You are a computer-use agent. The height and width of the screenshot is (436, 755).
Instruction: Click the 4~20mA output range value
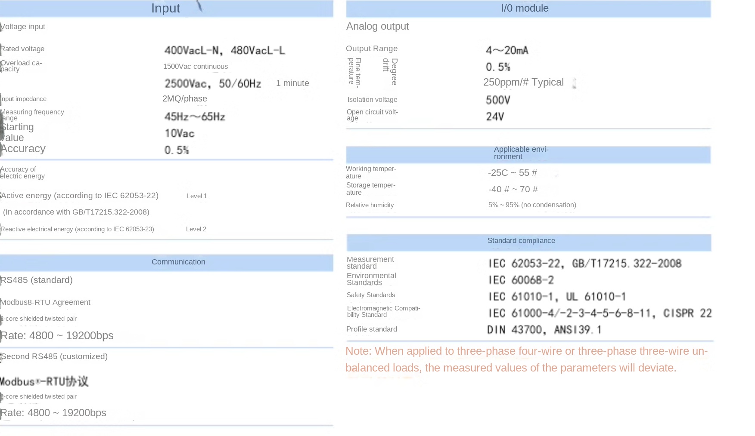click(x=507, y=50)
